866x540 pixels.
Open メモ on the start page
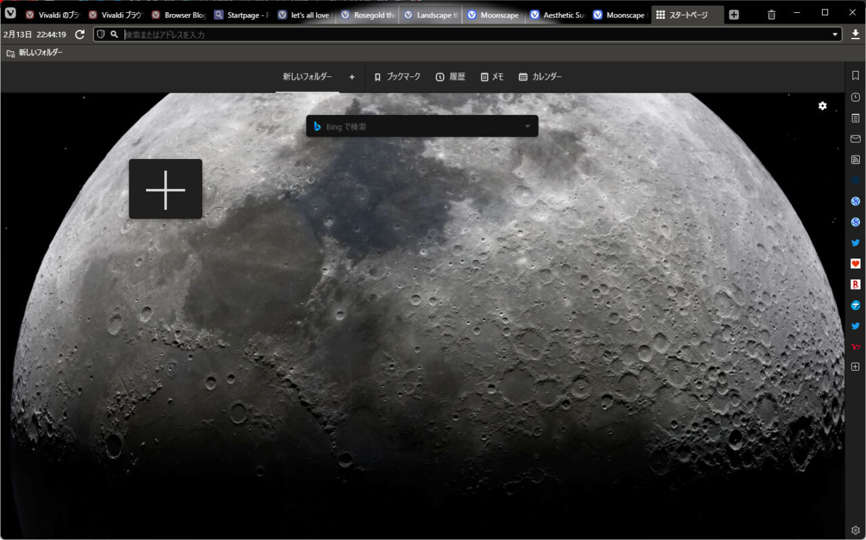pyautogui.click(x=492, y=77)
